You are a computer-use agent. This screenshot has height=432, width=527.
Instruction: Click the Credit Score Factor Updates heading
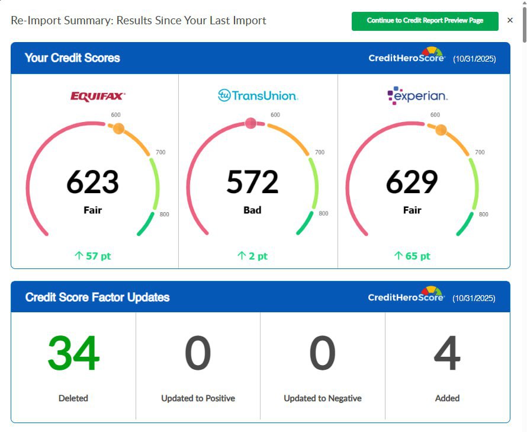[x=98, y=297]
